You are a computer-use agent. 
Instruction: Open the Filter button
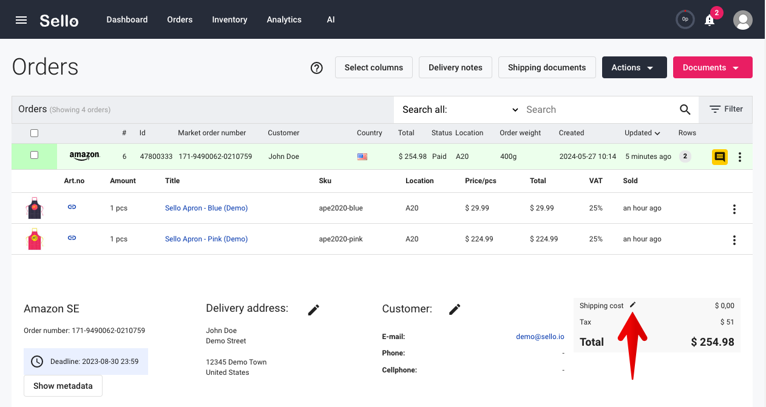(x=726, y=109)
